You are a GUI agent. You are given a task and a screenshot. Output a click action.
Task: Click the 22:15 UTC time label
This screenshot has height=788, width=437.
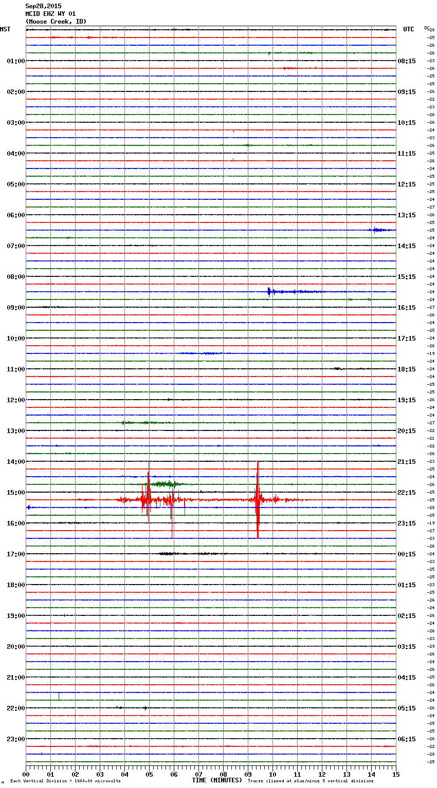[407, 493]
